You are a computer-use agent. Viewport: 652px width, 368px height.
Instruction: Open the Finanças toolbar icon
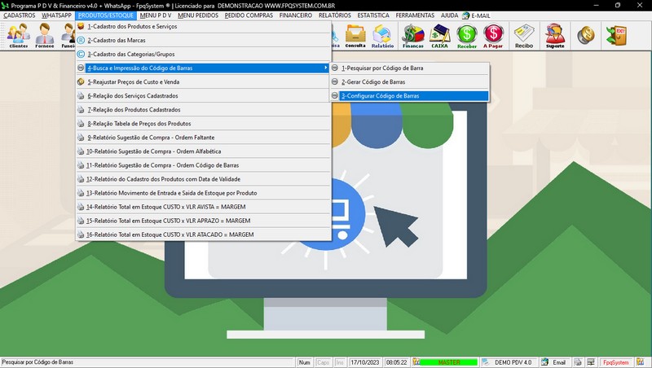click(413, 36)
